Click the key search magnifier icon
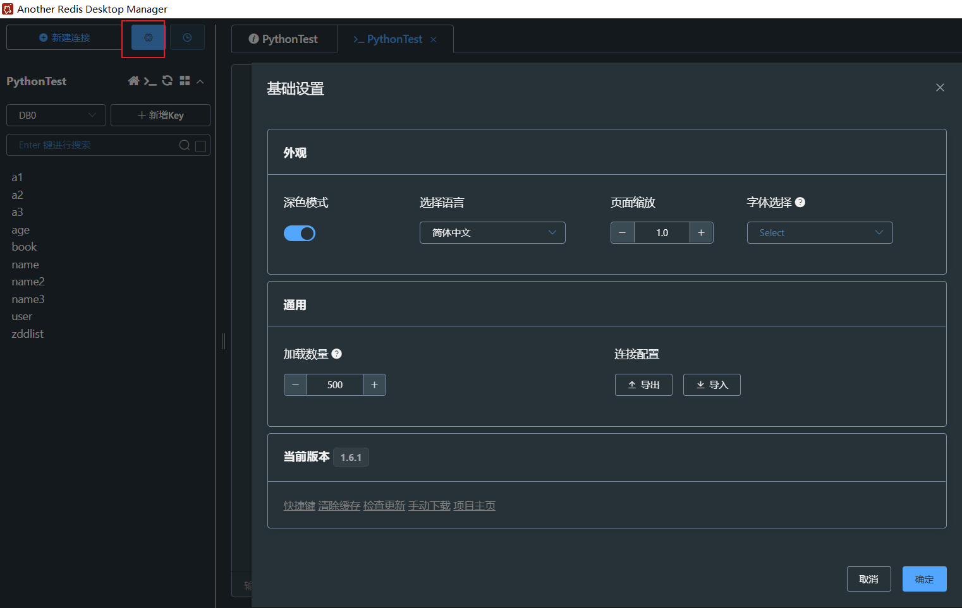This screenshot has height=608, width=962. point(185,145)
